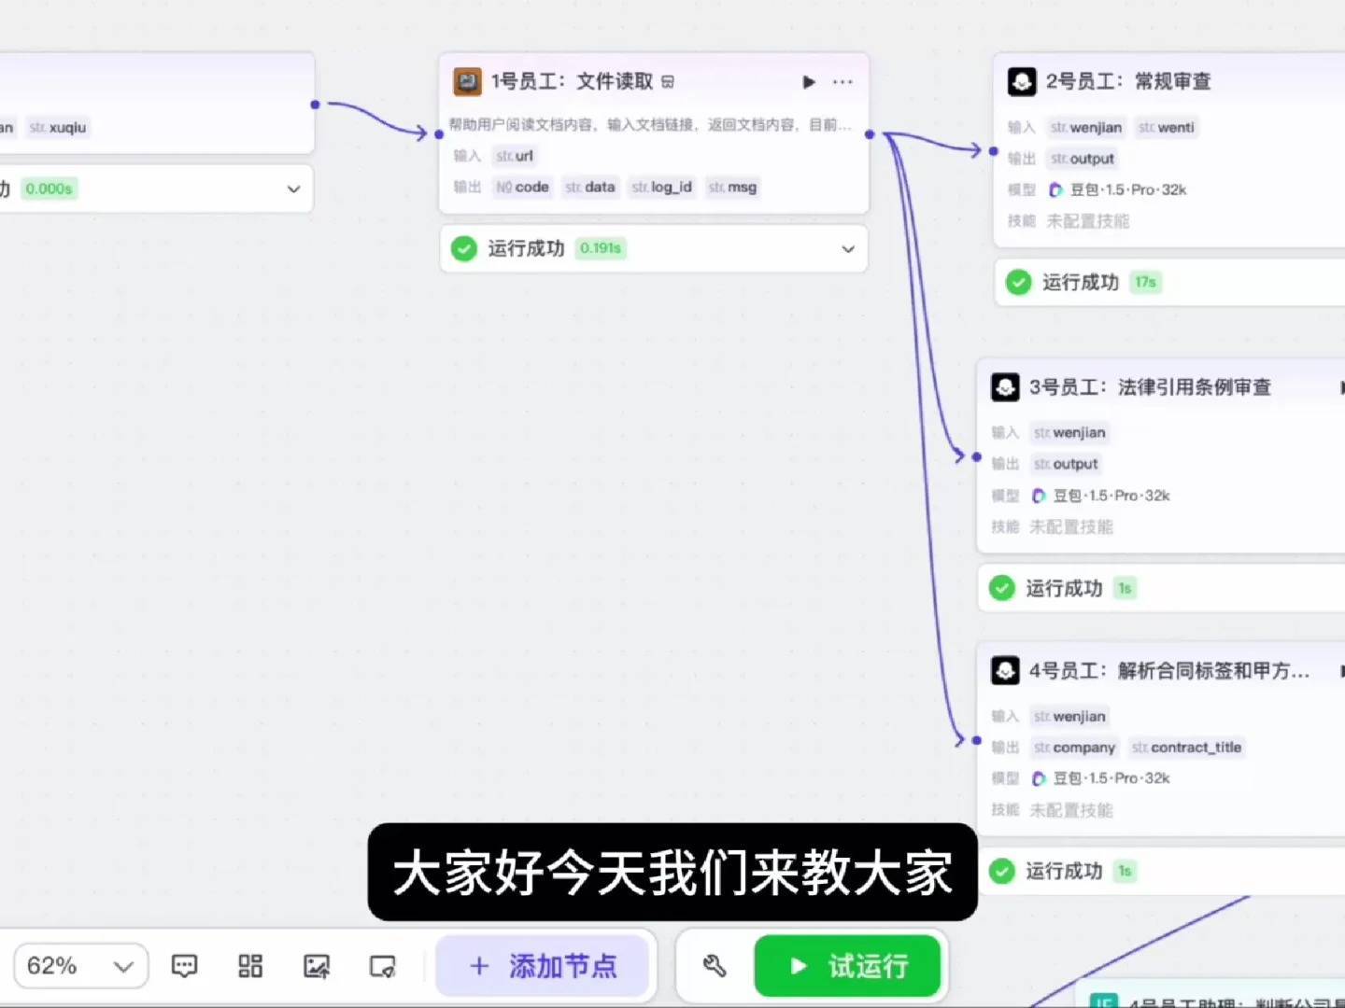
Task: Select the str.output tag on 2号员工
Action: click(x=1082, y=159)
